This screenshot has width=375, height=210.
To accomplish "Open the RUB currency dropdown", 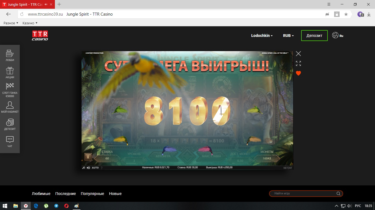I will click(288, 36).
